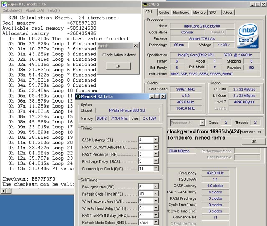Click the FSB:DRAM 1:1 value
267x226 pixels.
215,180
